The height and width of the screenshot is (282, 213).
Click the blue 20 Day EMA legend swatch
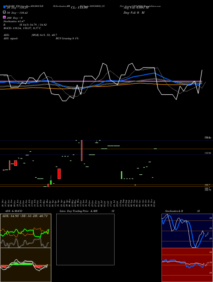pos(4,7)
